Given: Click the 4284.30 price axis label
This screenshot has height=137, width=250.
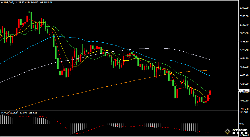Looking at the screenshot, I should 244,84.
